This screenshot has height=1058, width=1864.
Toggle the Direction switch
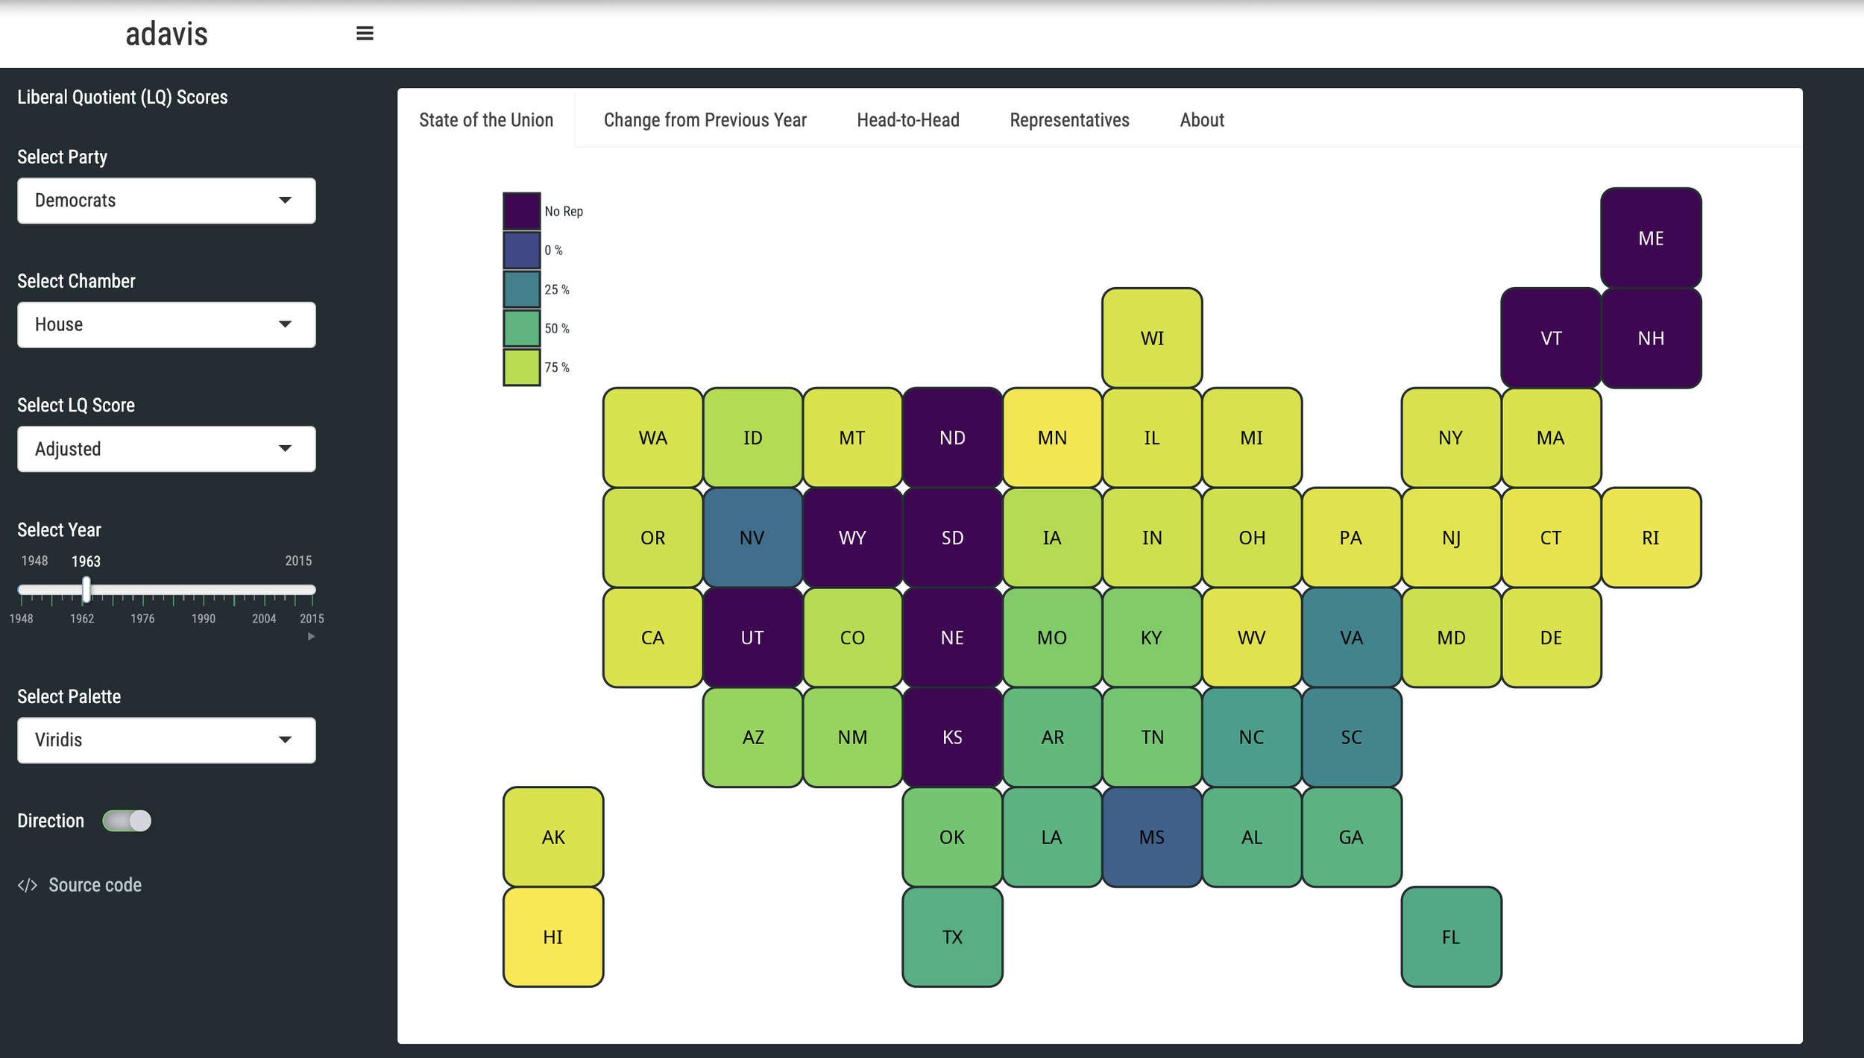pyautogui.click(x=127, y=820)
